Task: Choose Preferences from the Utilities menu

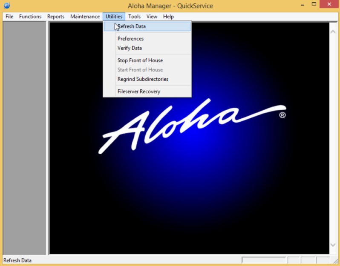Action: pyautogui.click(x=147, y=39)
